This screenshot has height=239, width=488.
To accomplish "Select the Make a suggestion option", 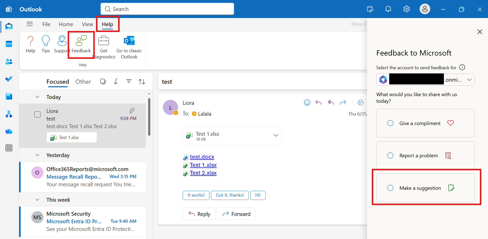I will tap(425, 188).
